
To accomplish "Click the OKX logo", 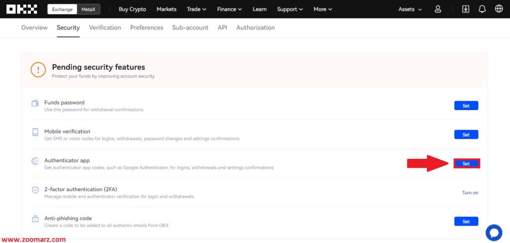I will point(21,9).
